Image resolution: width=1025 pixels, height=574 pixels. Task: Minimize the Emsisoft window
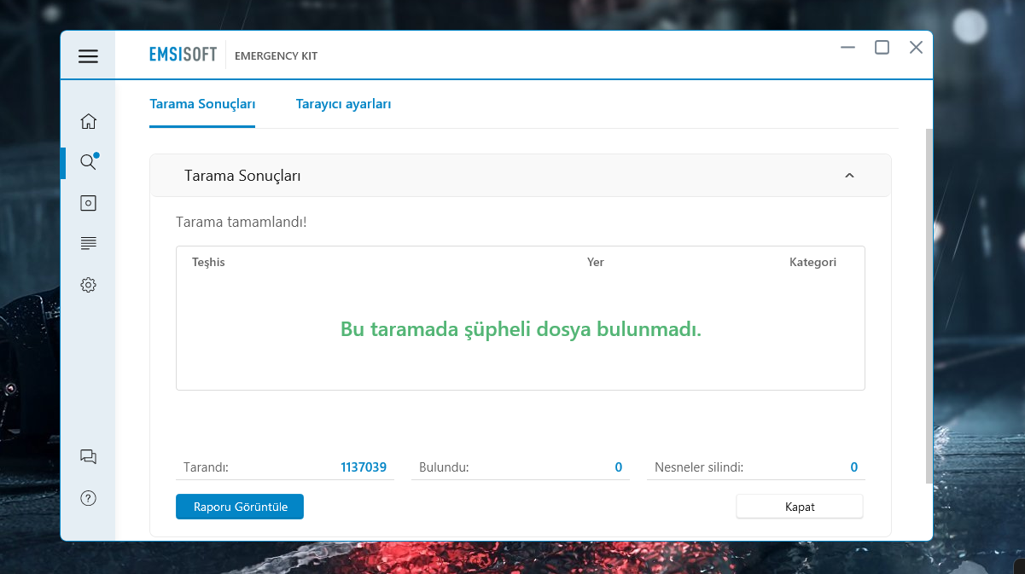coord(847,48)
